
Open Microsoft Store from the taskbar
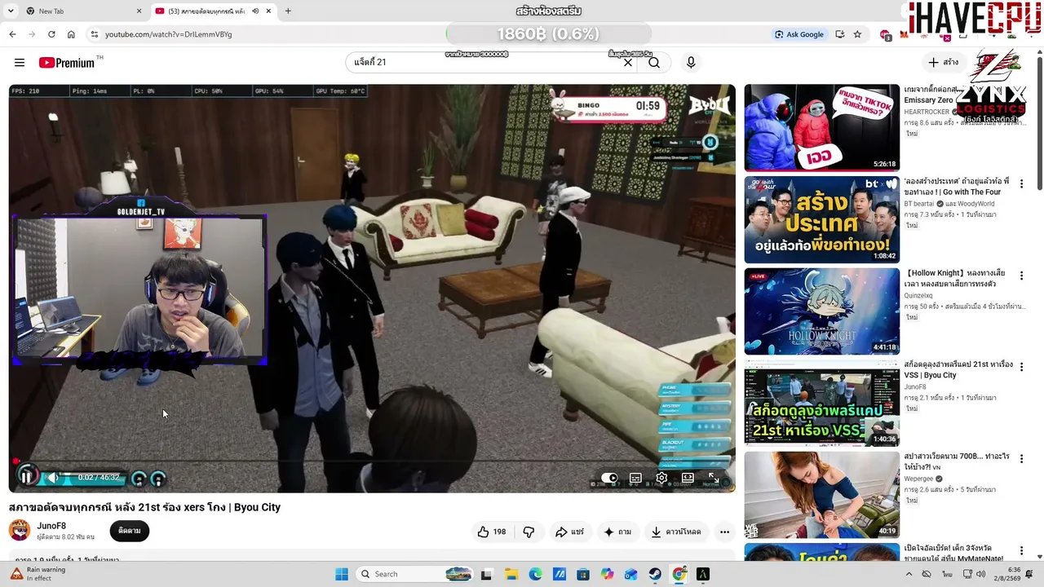click(x=583, y=574)
